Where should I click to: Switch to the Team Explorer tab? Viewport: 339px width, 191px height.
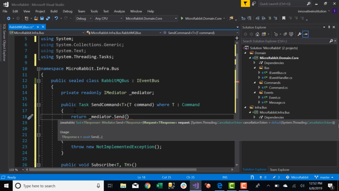coord(279,170)
